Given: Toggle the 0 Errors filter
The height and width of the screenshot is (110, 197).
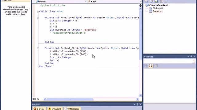Looking at the screenshot, I should (x=39, y=109).
